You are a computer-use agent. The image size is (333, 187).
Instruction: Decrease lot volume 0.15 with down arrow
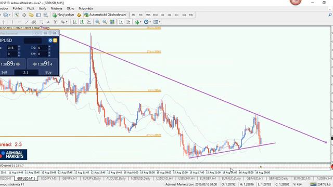(19, 49)
